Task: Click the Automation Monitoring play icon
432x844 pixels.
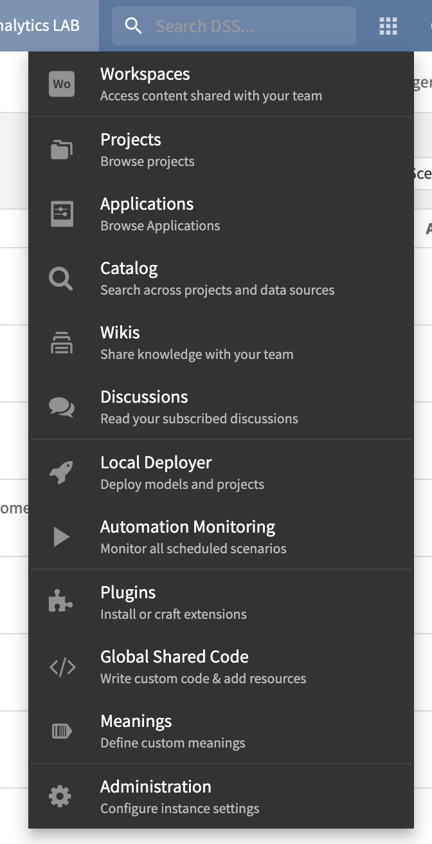Action: pos(62,537)
